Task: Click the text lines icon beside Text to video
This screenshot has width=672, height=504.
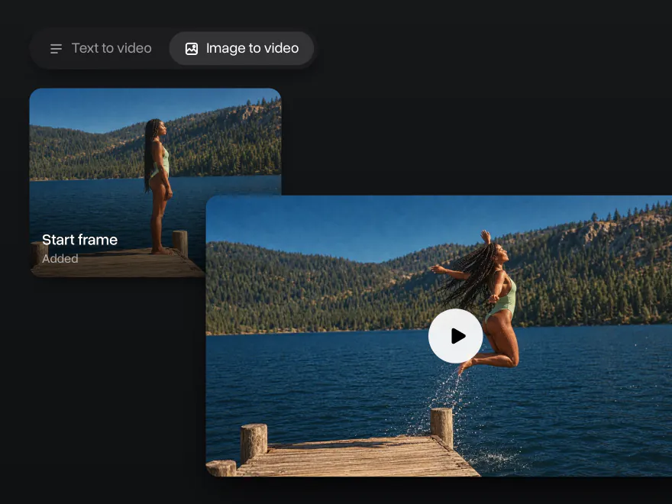Action: pos(57,49)
